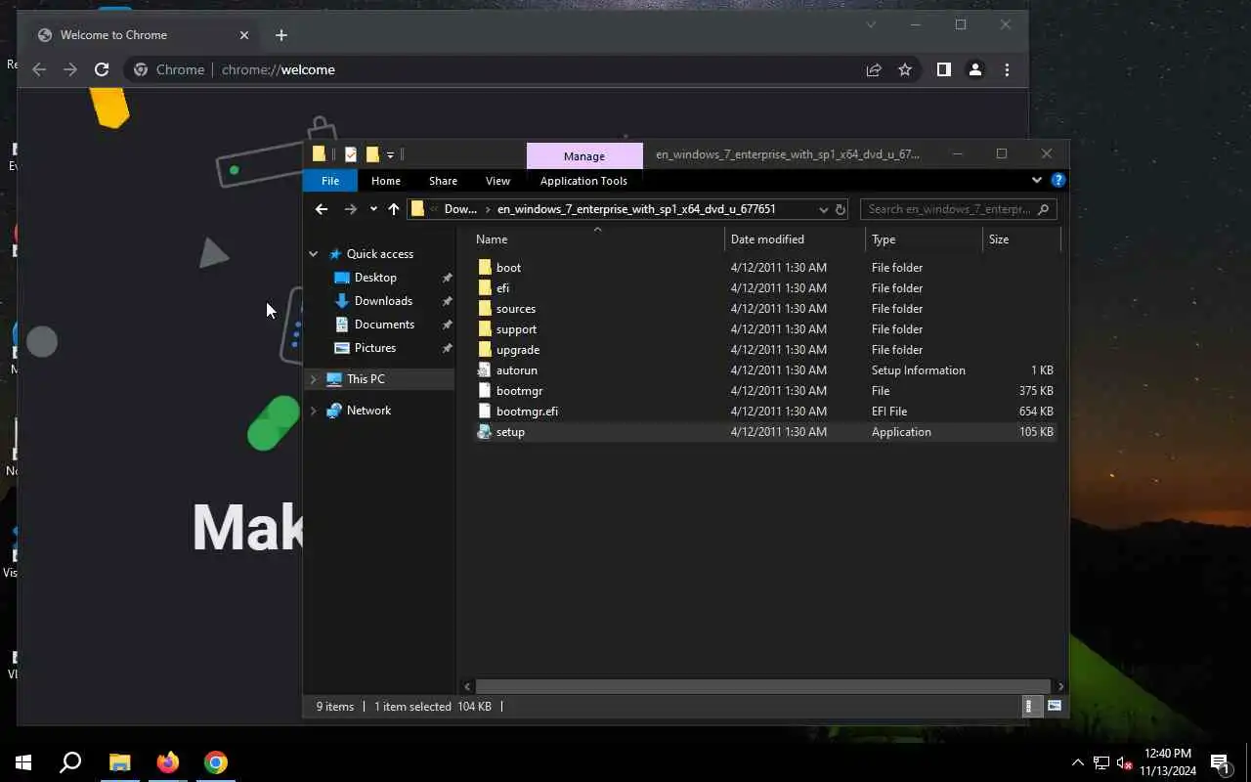
Task: Select the bootmgr file icon
Action: coord(485,390)
